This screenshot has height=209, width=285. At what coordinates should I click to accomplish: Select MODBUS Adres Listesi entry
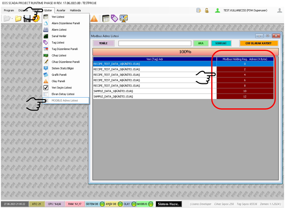pyautogui.click(x=66, y=101)
